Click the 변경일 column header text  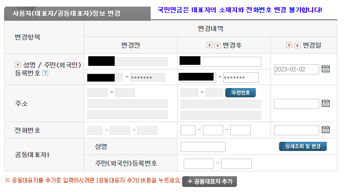pyautogui.click(x=312, y=45)
